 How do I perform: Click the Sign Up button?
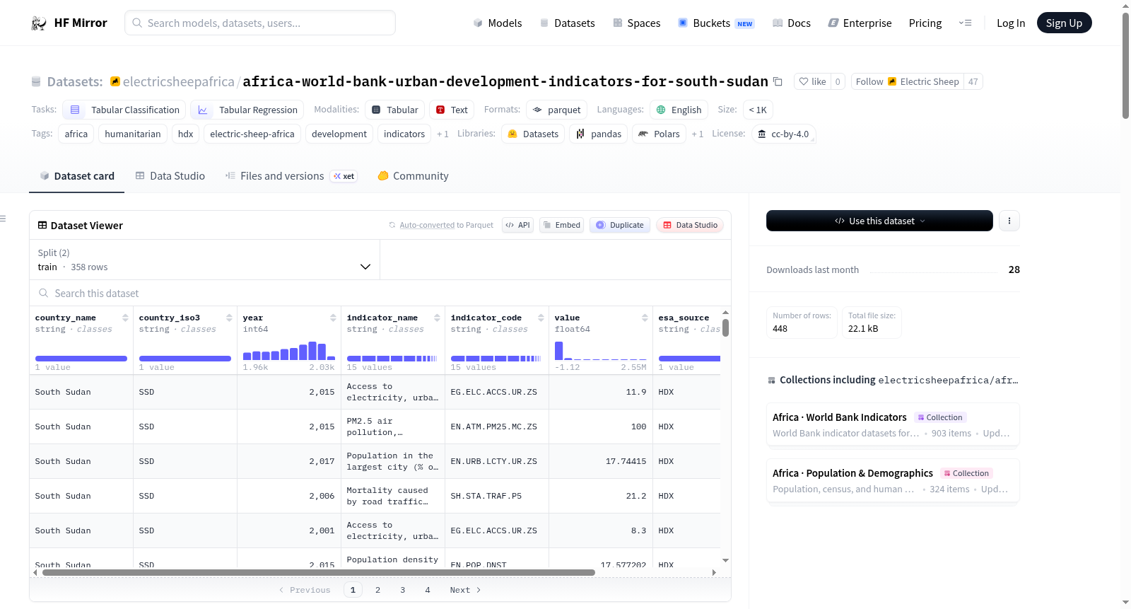1064,23
